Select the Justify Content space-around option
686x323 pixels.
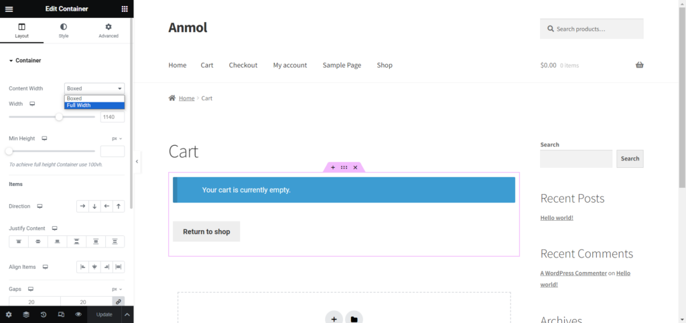click(x=96, y=241)
